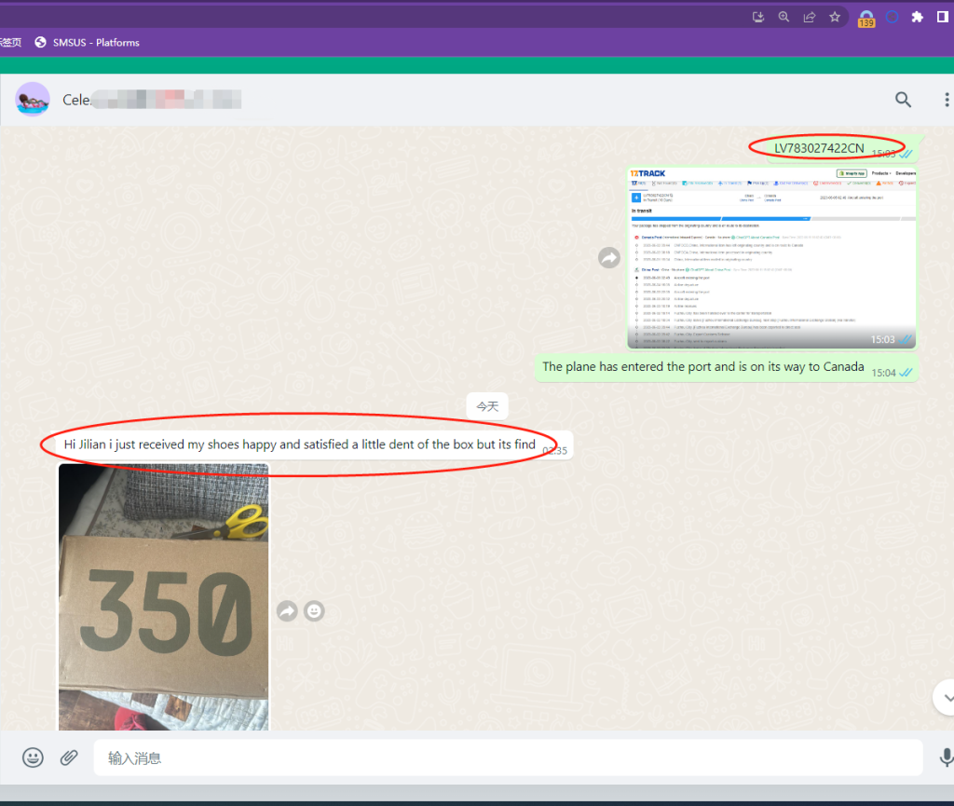This screenshot has width=954, height=806.
Task: Click the microphone voice message icon
Action: (x=947, y=758)
